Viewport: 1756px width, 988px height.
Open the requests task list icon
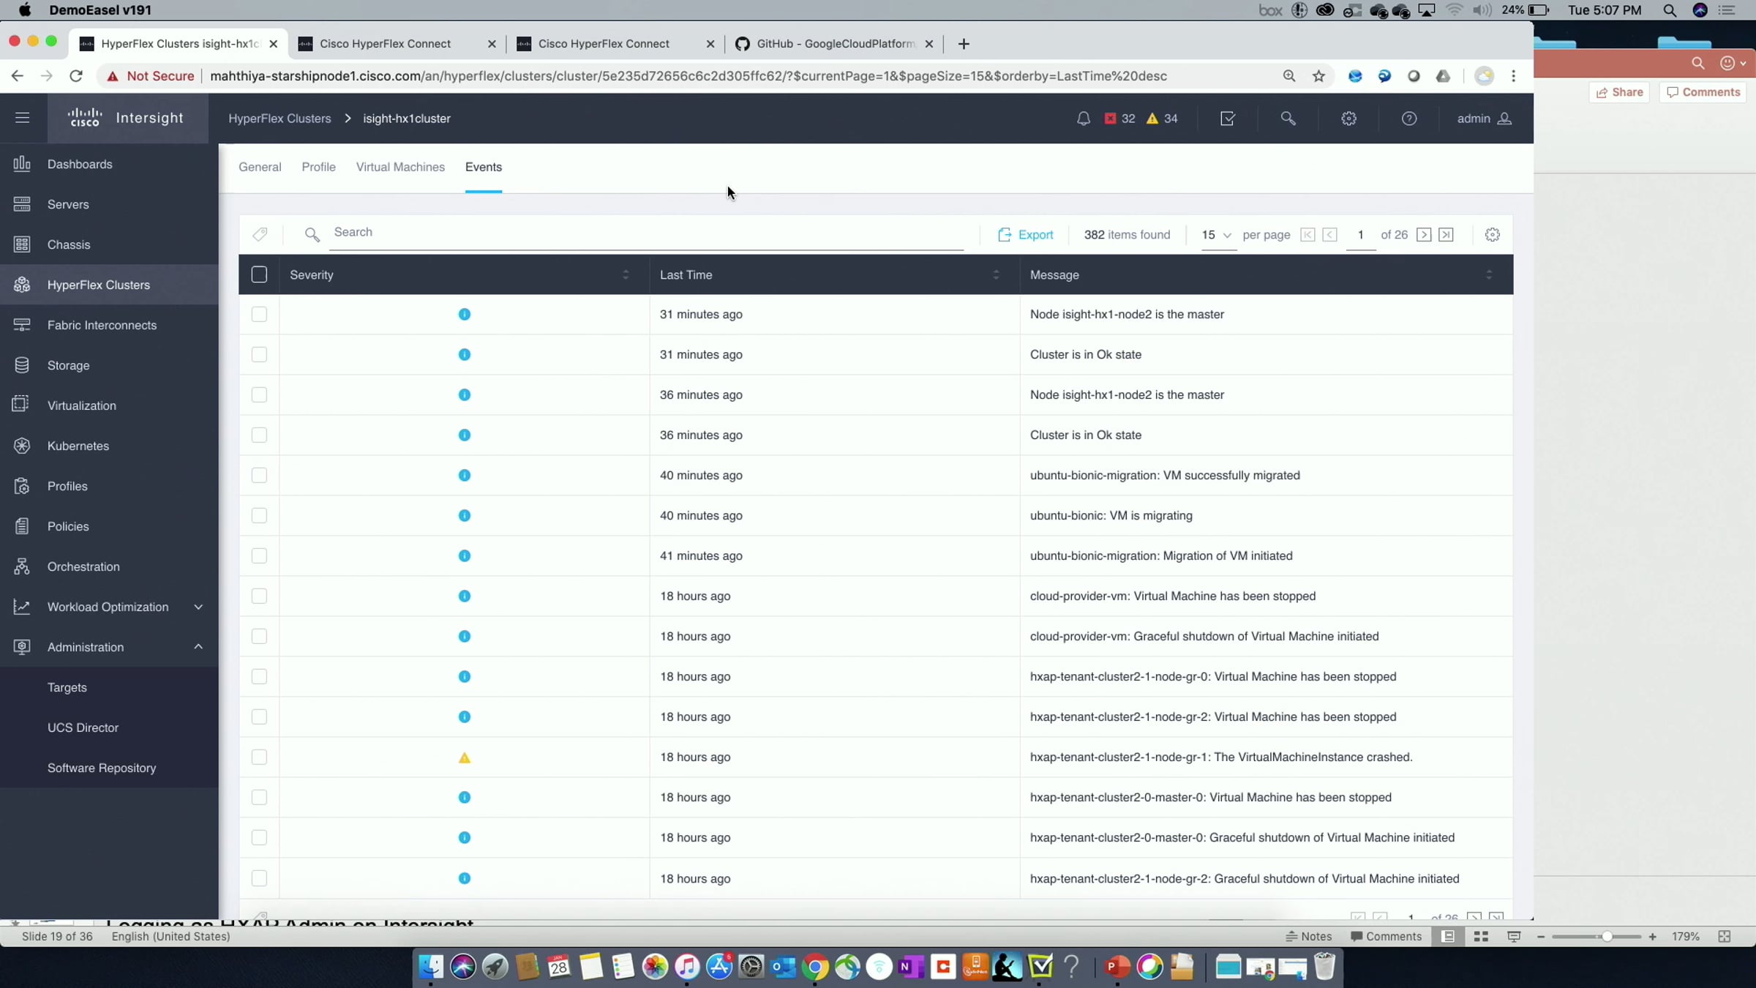pyautogui.click(x=1228, y=119)
